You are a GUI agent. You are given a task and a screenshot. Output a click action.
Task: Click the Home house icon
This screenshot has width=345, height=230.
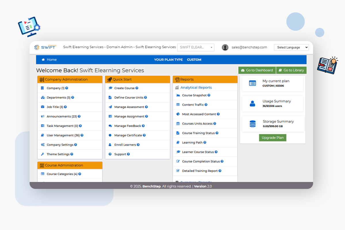point(43,60)
